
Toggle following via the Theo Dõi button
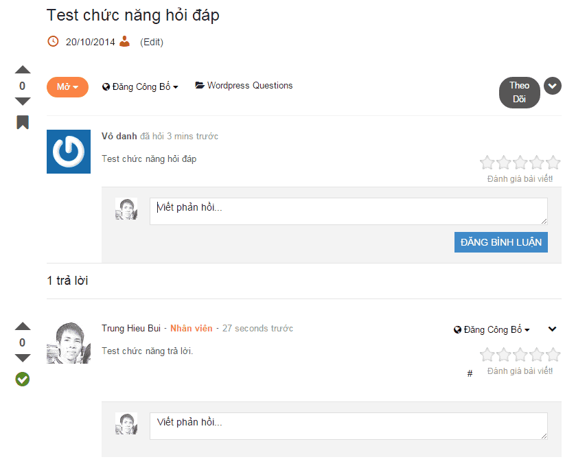point(519,93)
